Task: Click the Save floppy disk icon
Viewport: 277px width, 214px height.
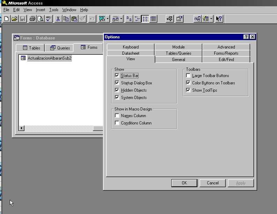Action: pos(23,19)
